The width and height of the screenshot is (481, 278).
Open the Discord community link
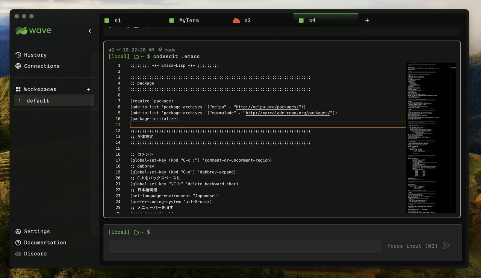35,254
